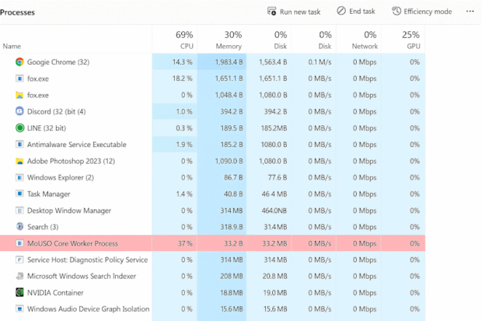Click the Google Chrome process icon
Screen dimensions: 482x321
19,62
